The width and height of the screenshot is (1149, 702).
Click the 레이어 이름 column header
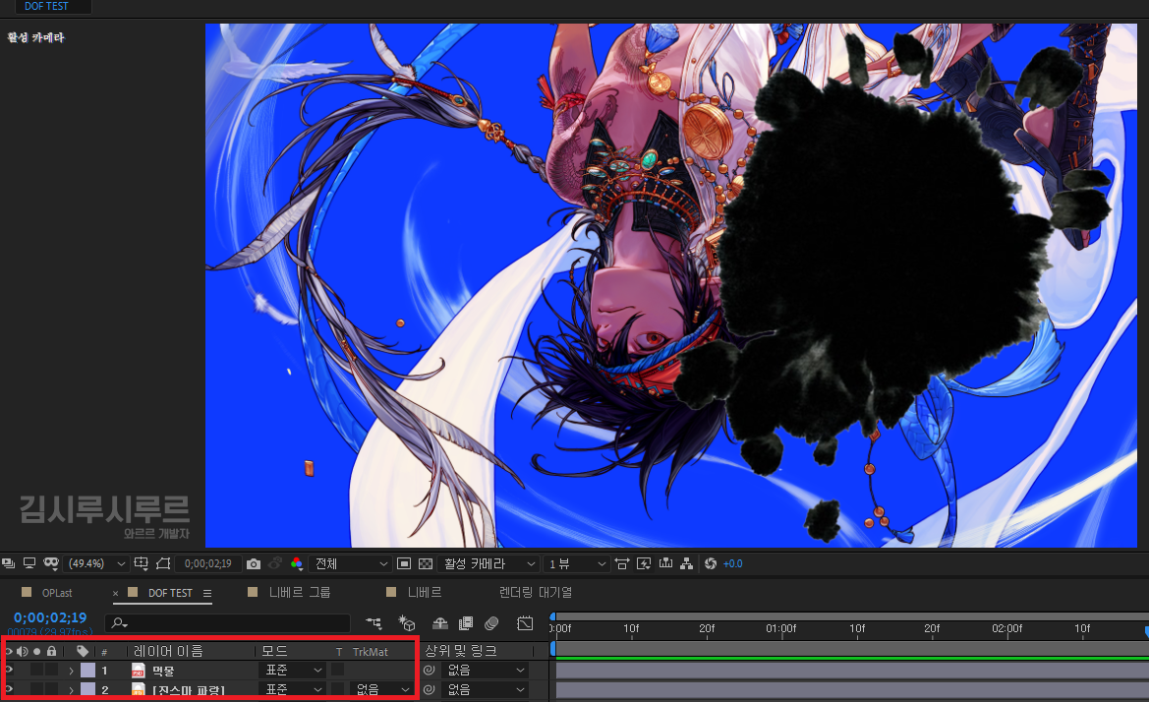pyautogui.click(x=168, y=651)
